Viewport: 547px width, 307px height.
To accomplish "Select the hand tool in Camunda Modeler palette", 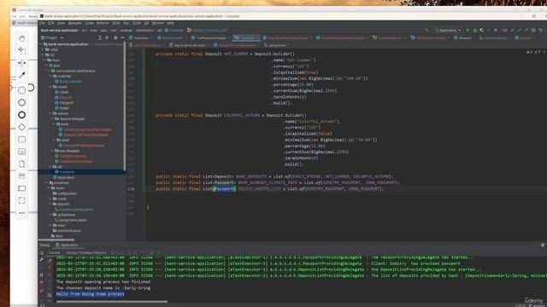I will pyautogui.click(x=21, y=38).
